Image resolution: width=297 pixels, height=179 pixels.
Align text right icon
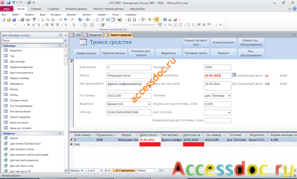coord(57,25)
